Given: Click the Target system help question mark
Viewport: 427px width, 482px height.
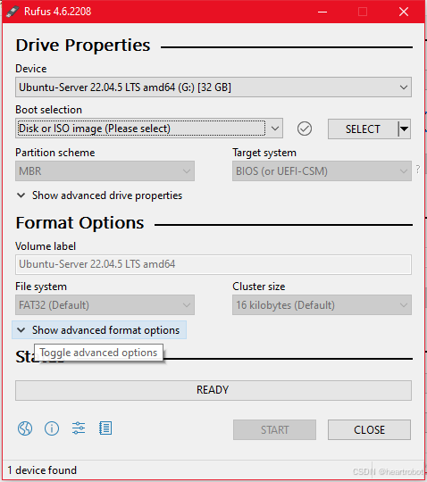Looking at the screenshot, I should click(418, 169).
